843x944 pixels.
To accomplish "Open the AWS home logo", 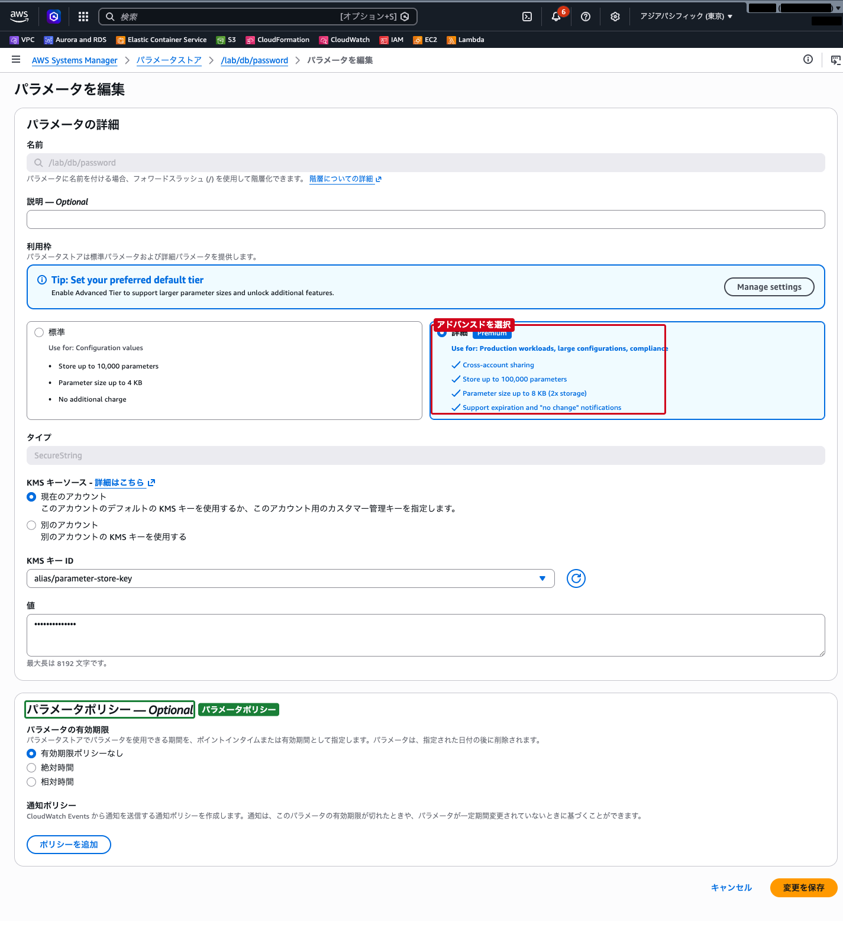I will (19, 17).
